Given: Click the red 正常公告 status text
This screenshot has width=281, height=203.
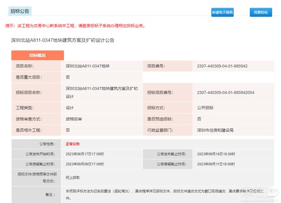Looking at the screenshot, I should tap(75, 143).
